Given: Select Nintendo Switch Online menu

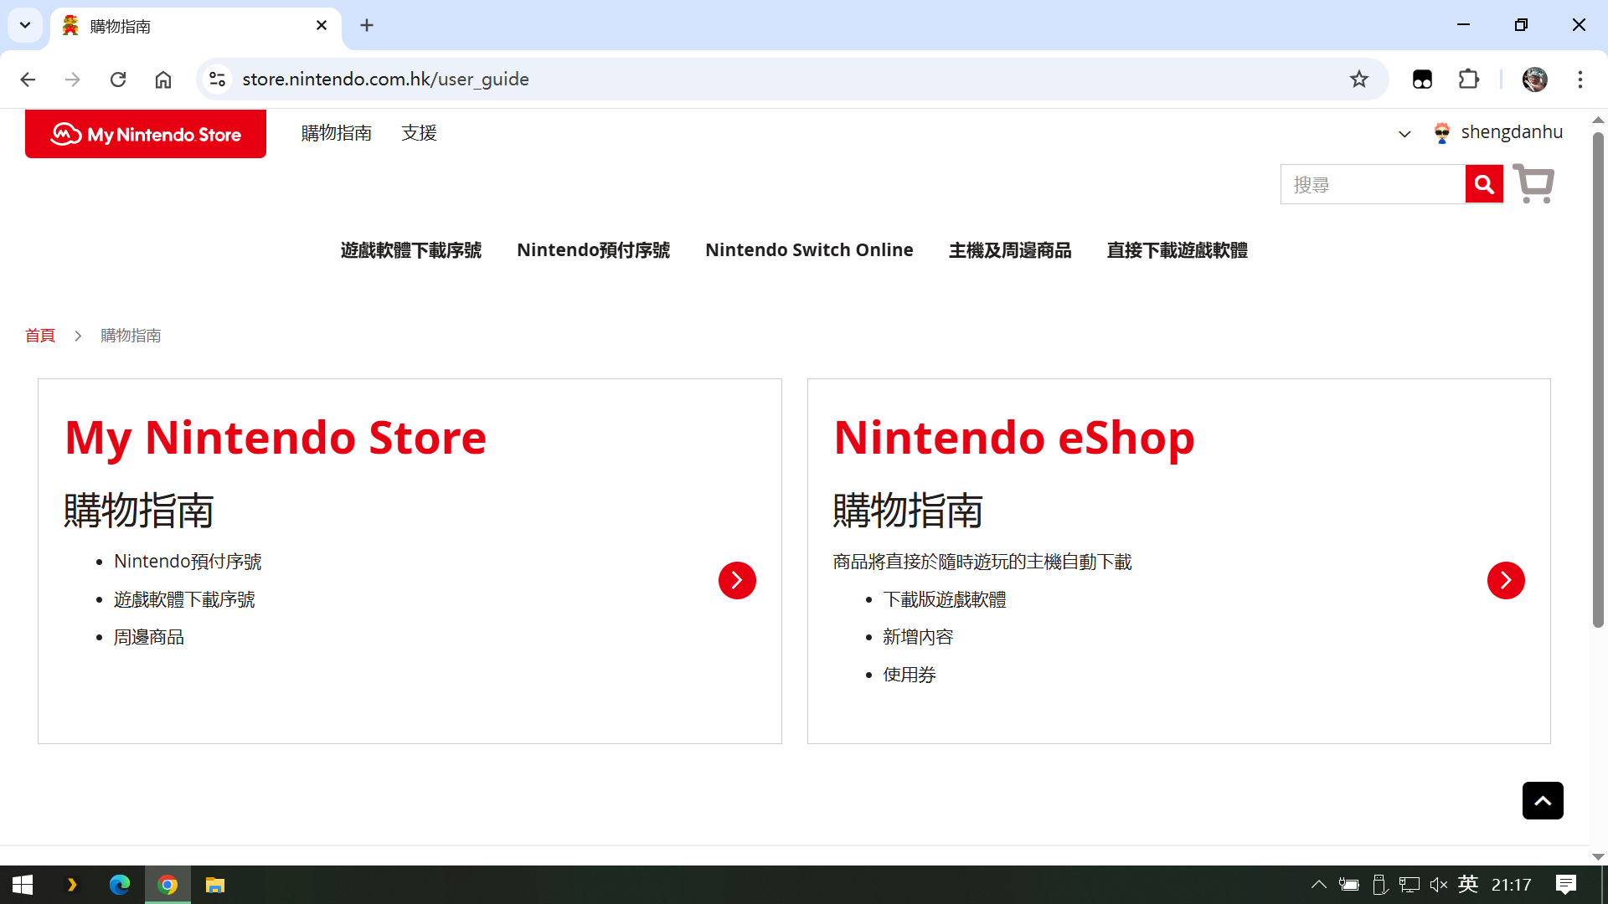Looking at the screenshot, I should (x=809, y=250).
